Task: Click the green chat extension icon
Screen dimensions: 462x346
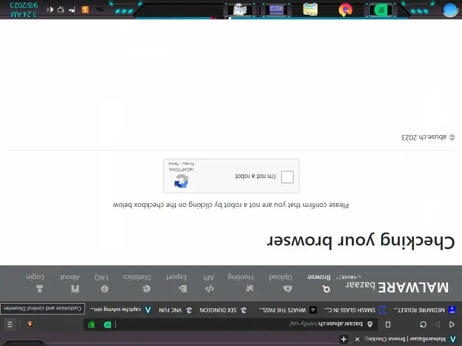Action: tap(107, 324)
